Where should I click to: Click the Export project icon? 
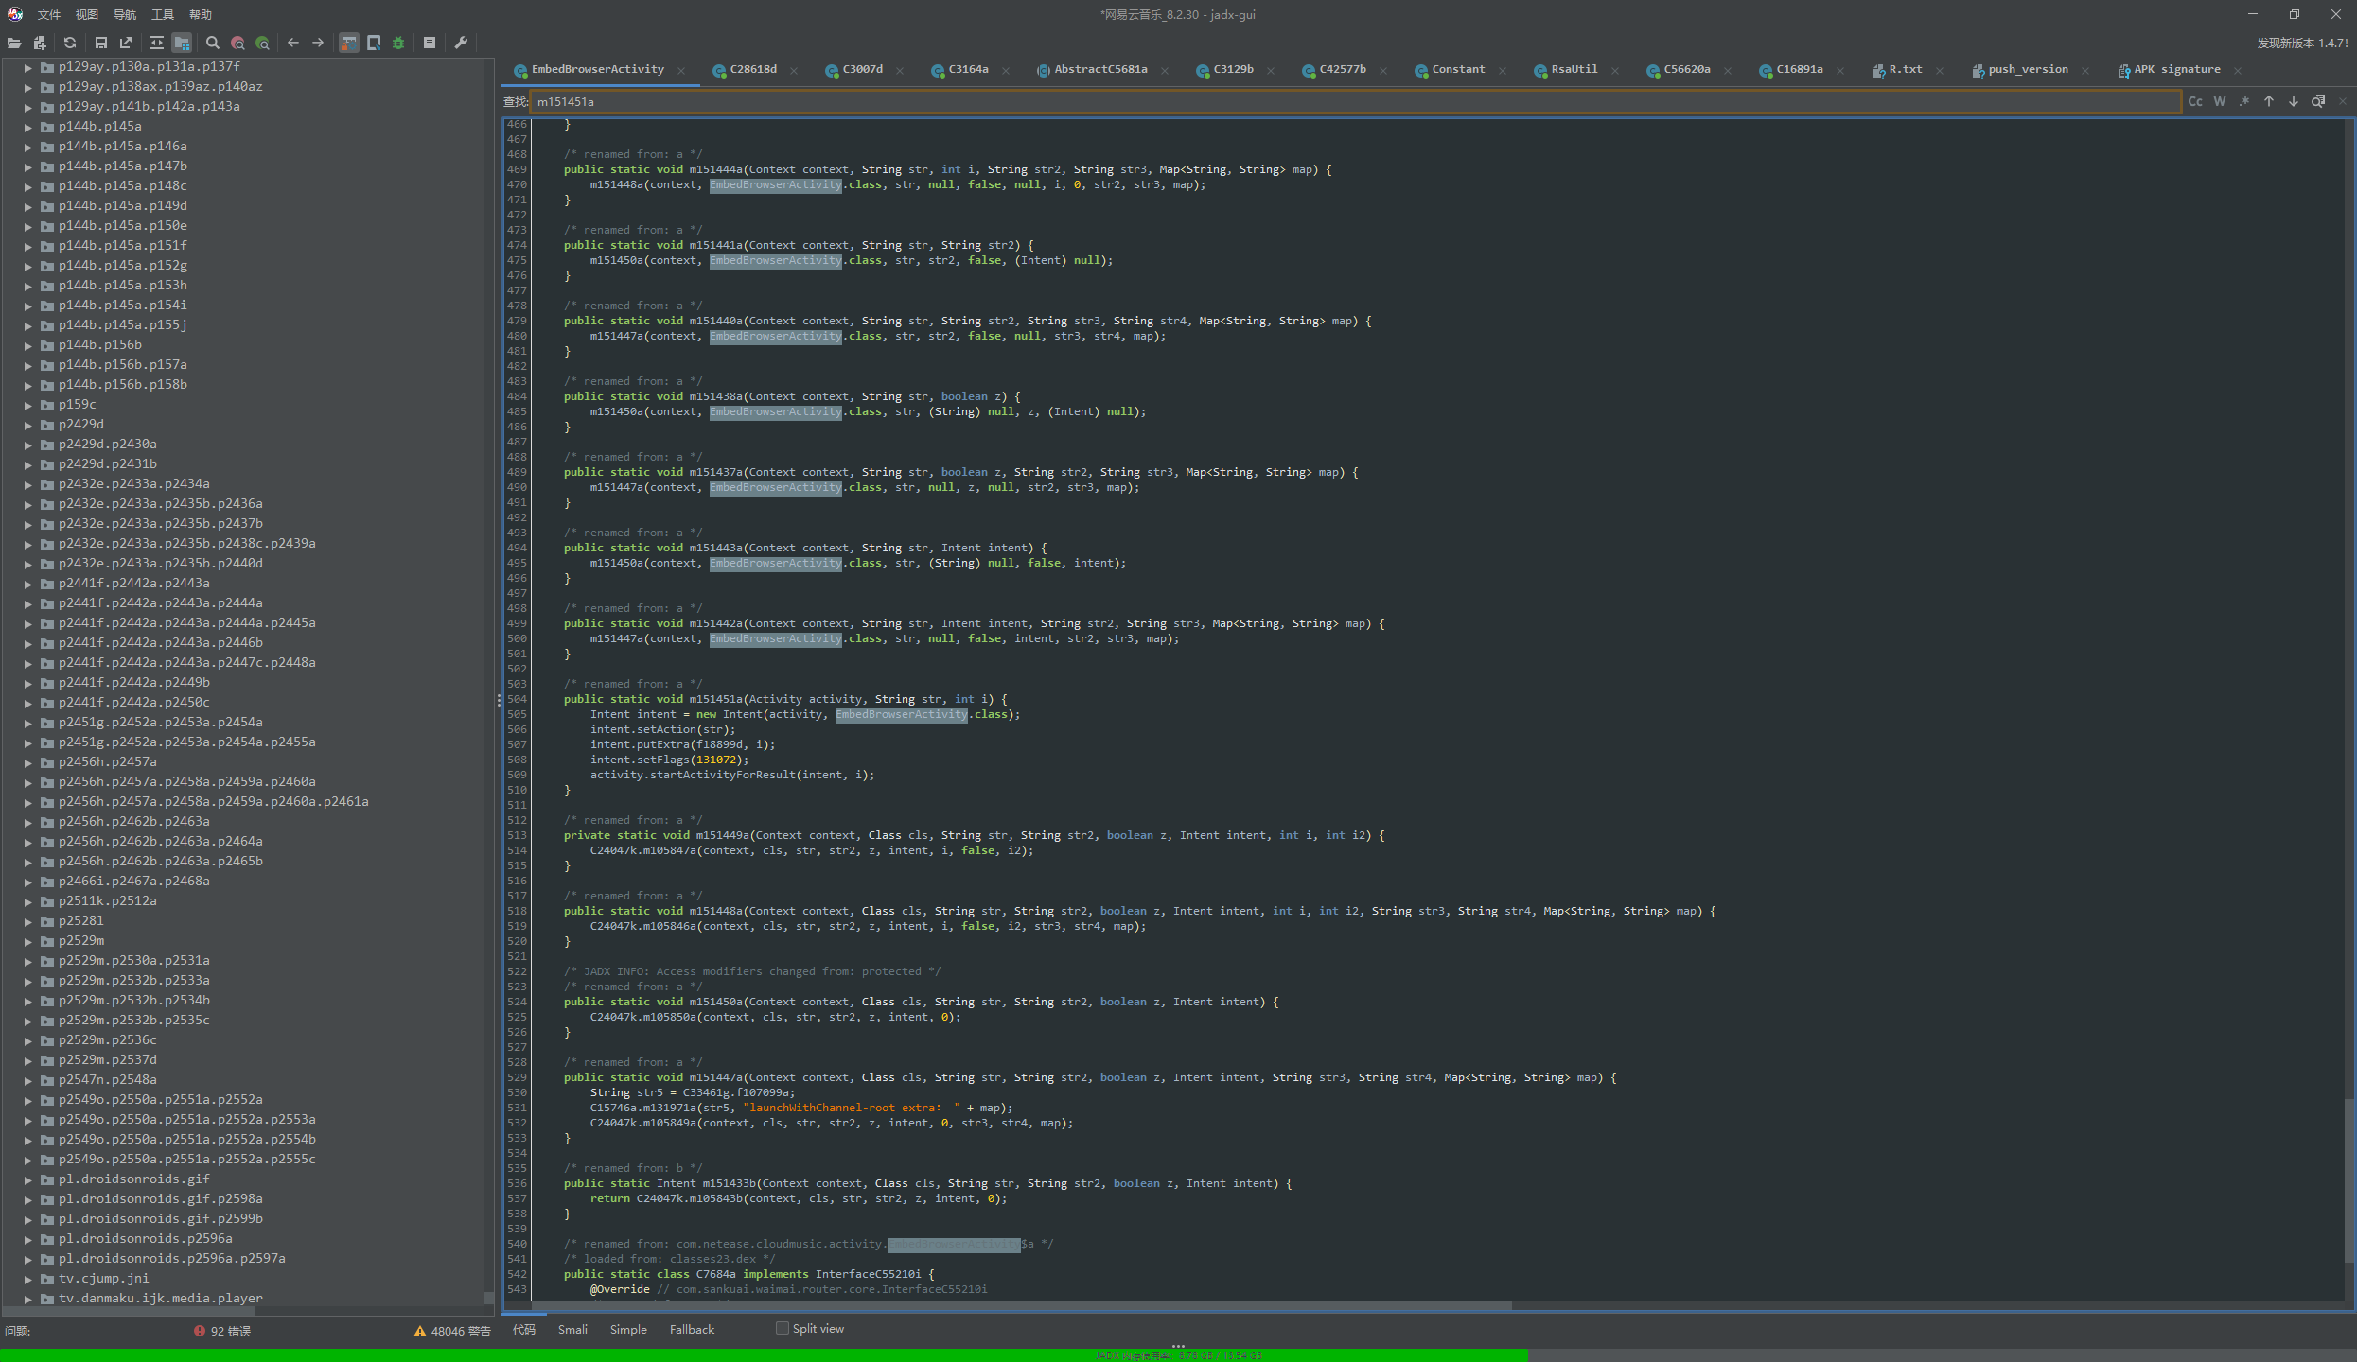(x=126, y=43)
